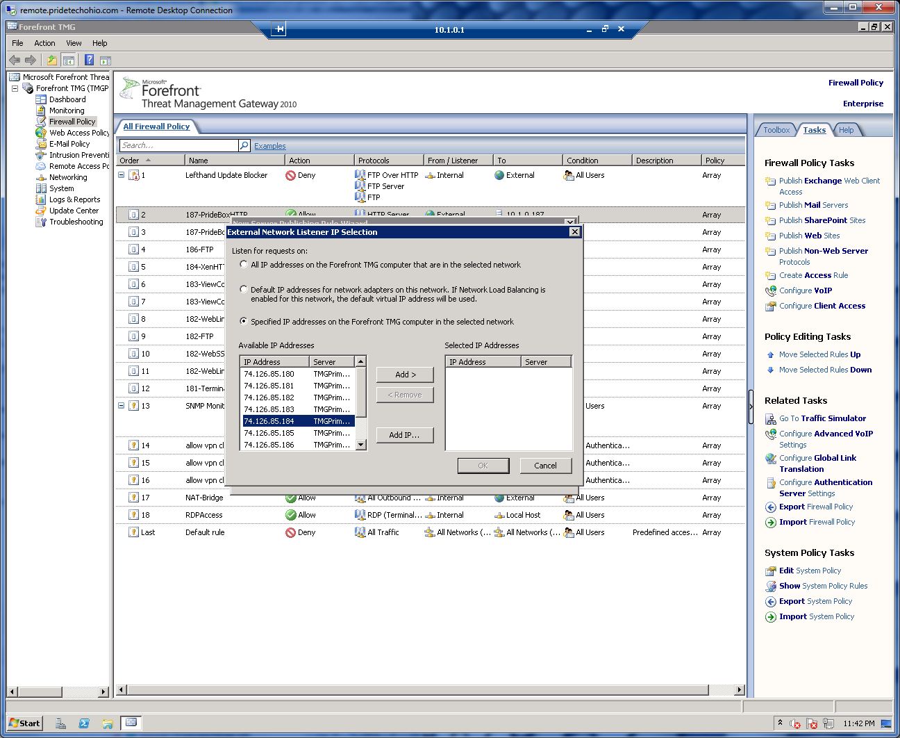Open the Examples link beside search
Viewport: 900px width, 738px height.
[270, 146]
